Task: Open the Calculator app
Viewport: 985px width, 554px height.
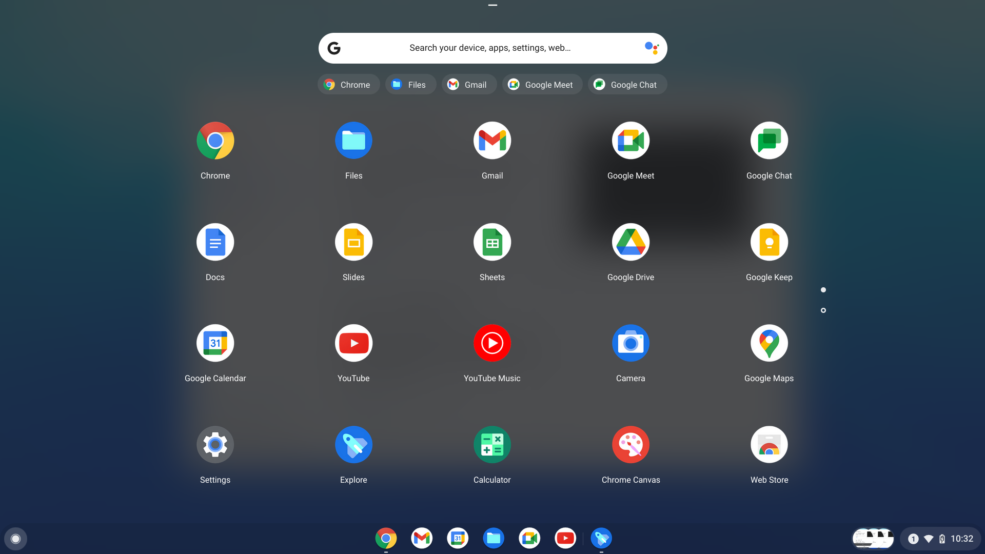Action: (493, 445)
